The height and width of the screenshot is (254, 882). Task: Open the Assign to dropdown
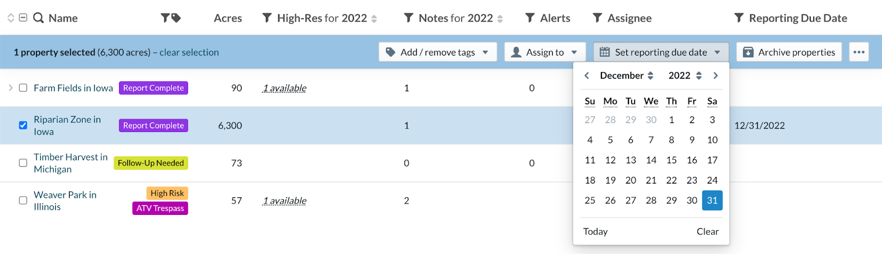point(544,52)
